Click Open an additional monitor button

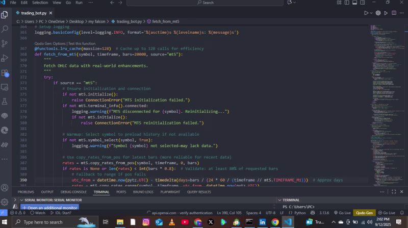(x=49, y=208)
